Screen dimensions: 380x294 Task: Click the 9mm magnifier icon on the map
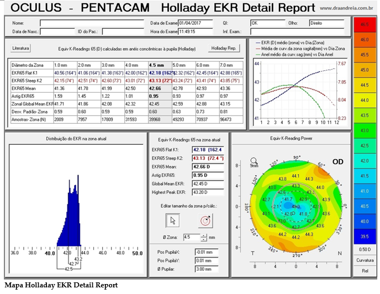(x=254, y=162)
